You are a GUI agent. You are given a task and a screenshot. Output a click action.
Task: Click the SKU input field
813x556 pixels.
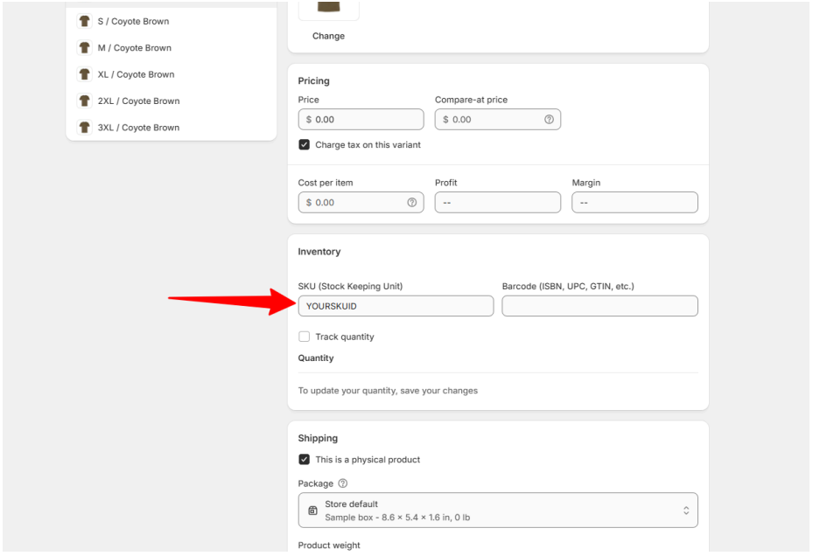[x=396, y=306]
